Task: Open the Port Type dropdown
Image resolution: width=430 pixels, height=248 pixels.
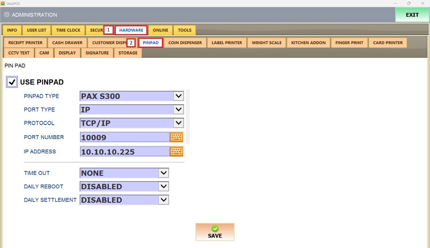Action: 178,110
